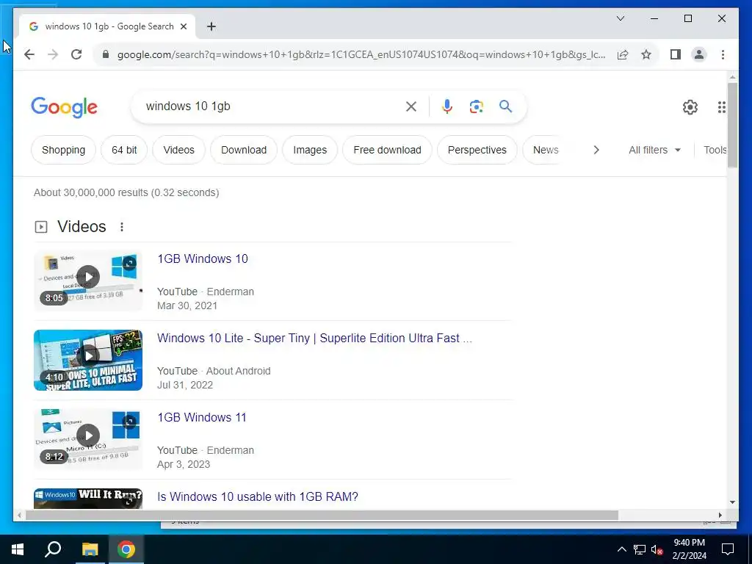752x564 pixels.
Task: Open File Explorer from taskbar
Action: click(x=90, y=549)
